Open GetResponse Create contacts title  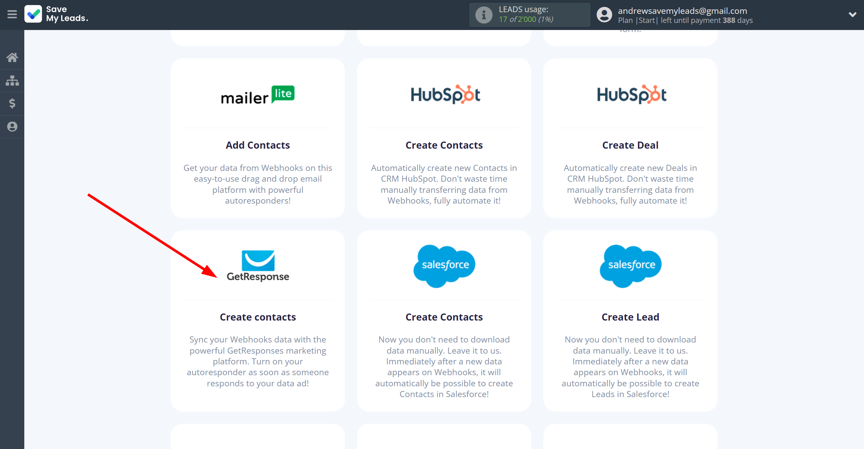[x=258, y=317]
